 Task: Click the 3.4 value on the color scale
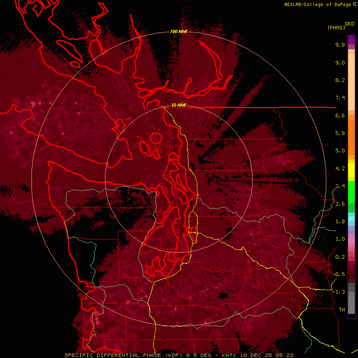(340, 186)
